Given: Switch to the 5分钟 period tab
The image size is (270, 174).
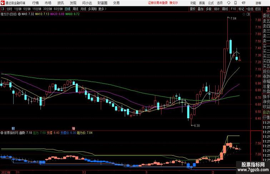Looking at the screenshot, I should coord(27,9).
